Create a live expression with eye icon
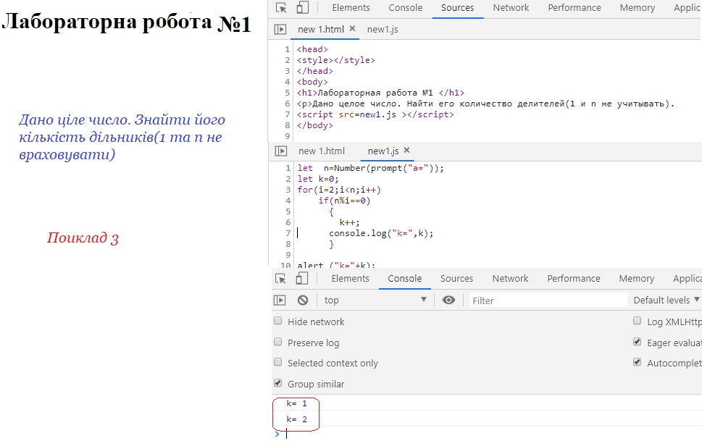This screenshot has height=441, width=702. 448,300
